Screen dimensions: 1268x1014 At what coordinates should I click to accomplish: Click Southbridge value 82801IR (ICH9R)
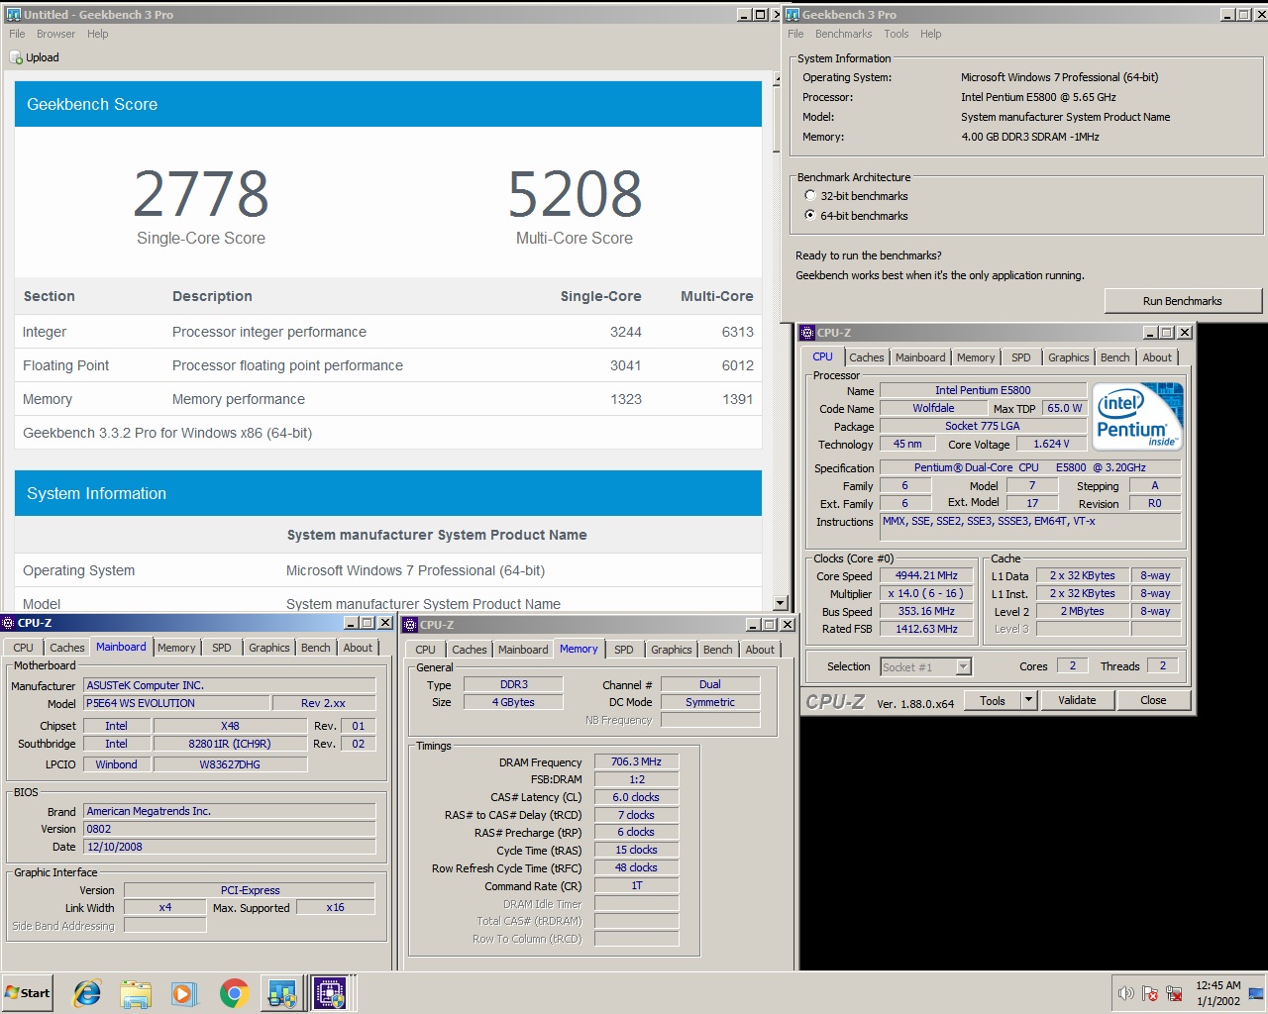230,744
